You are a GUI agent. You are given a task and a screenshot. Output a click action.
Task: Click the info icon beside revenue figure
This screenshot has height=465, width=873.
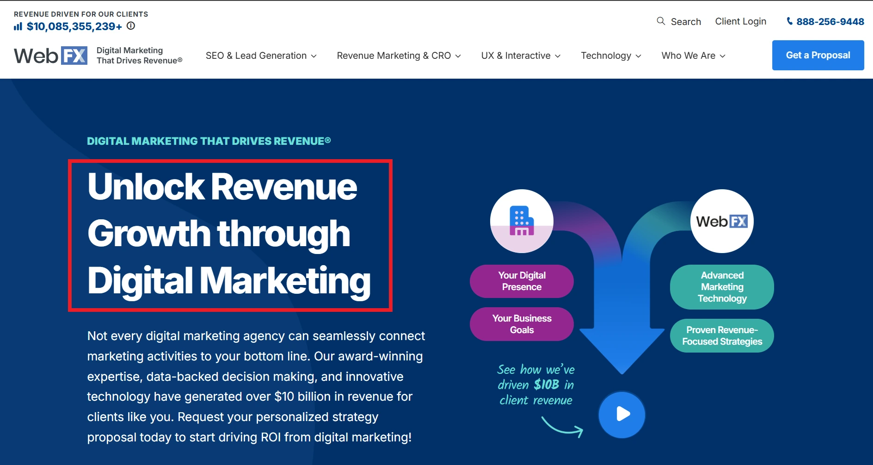pos(131,26)
